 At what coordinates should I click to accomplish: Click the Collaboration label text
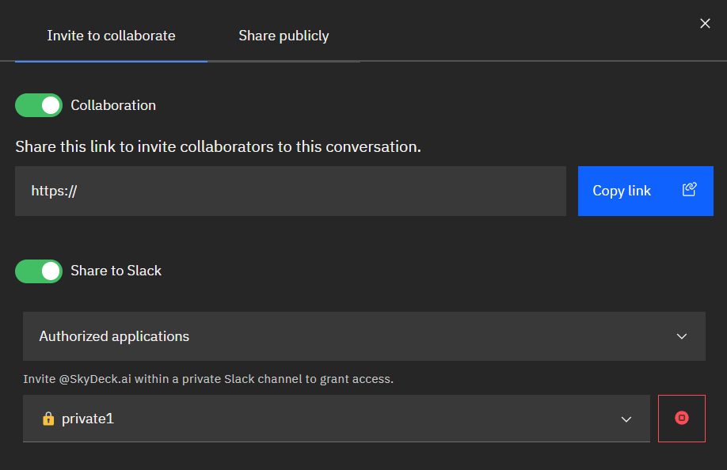pos(113,105)
